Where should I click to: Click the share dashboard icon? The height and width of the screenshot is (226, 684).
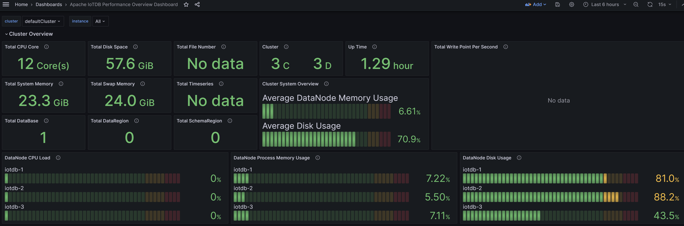[197, 4]
